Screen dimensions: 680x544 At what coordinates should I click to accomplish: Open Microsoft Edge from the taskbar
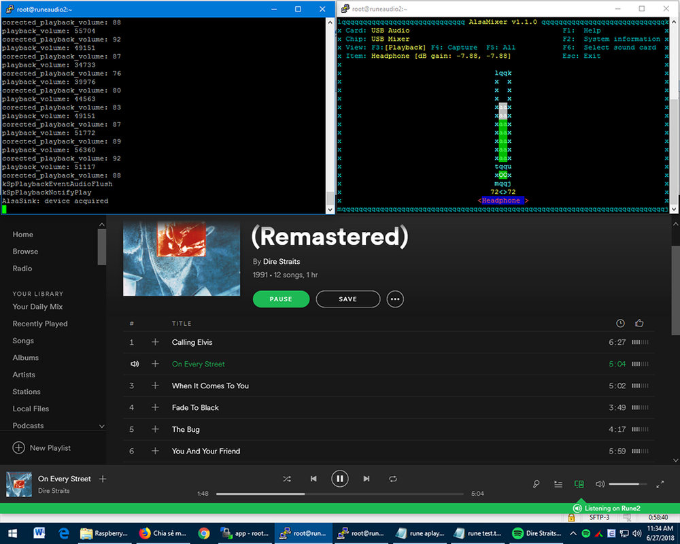[64, 533]
